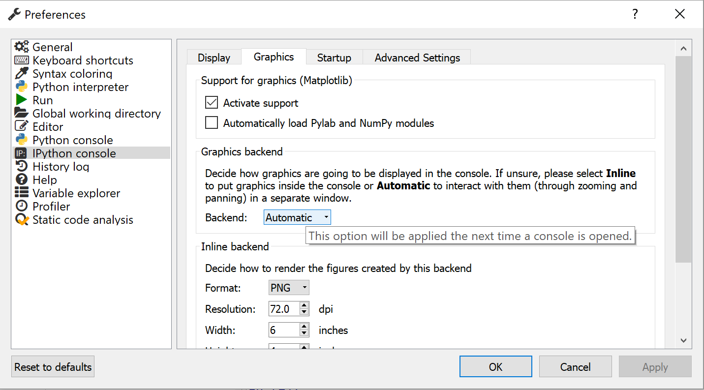
Task: Click the General gears icon in sidebar
Action: 22,47
